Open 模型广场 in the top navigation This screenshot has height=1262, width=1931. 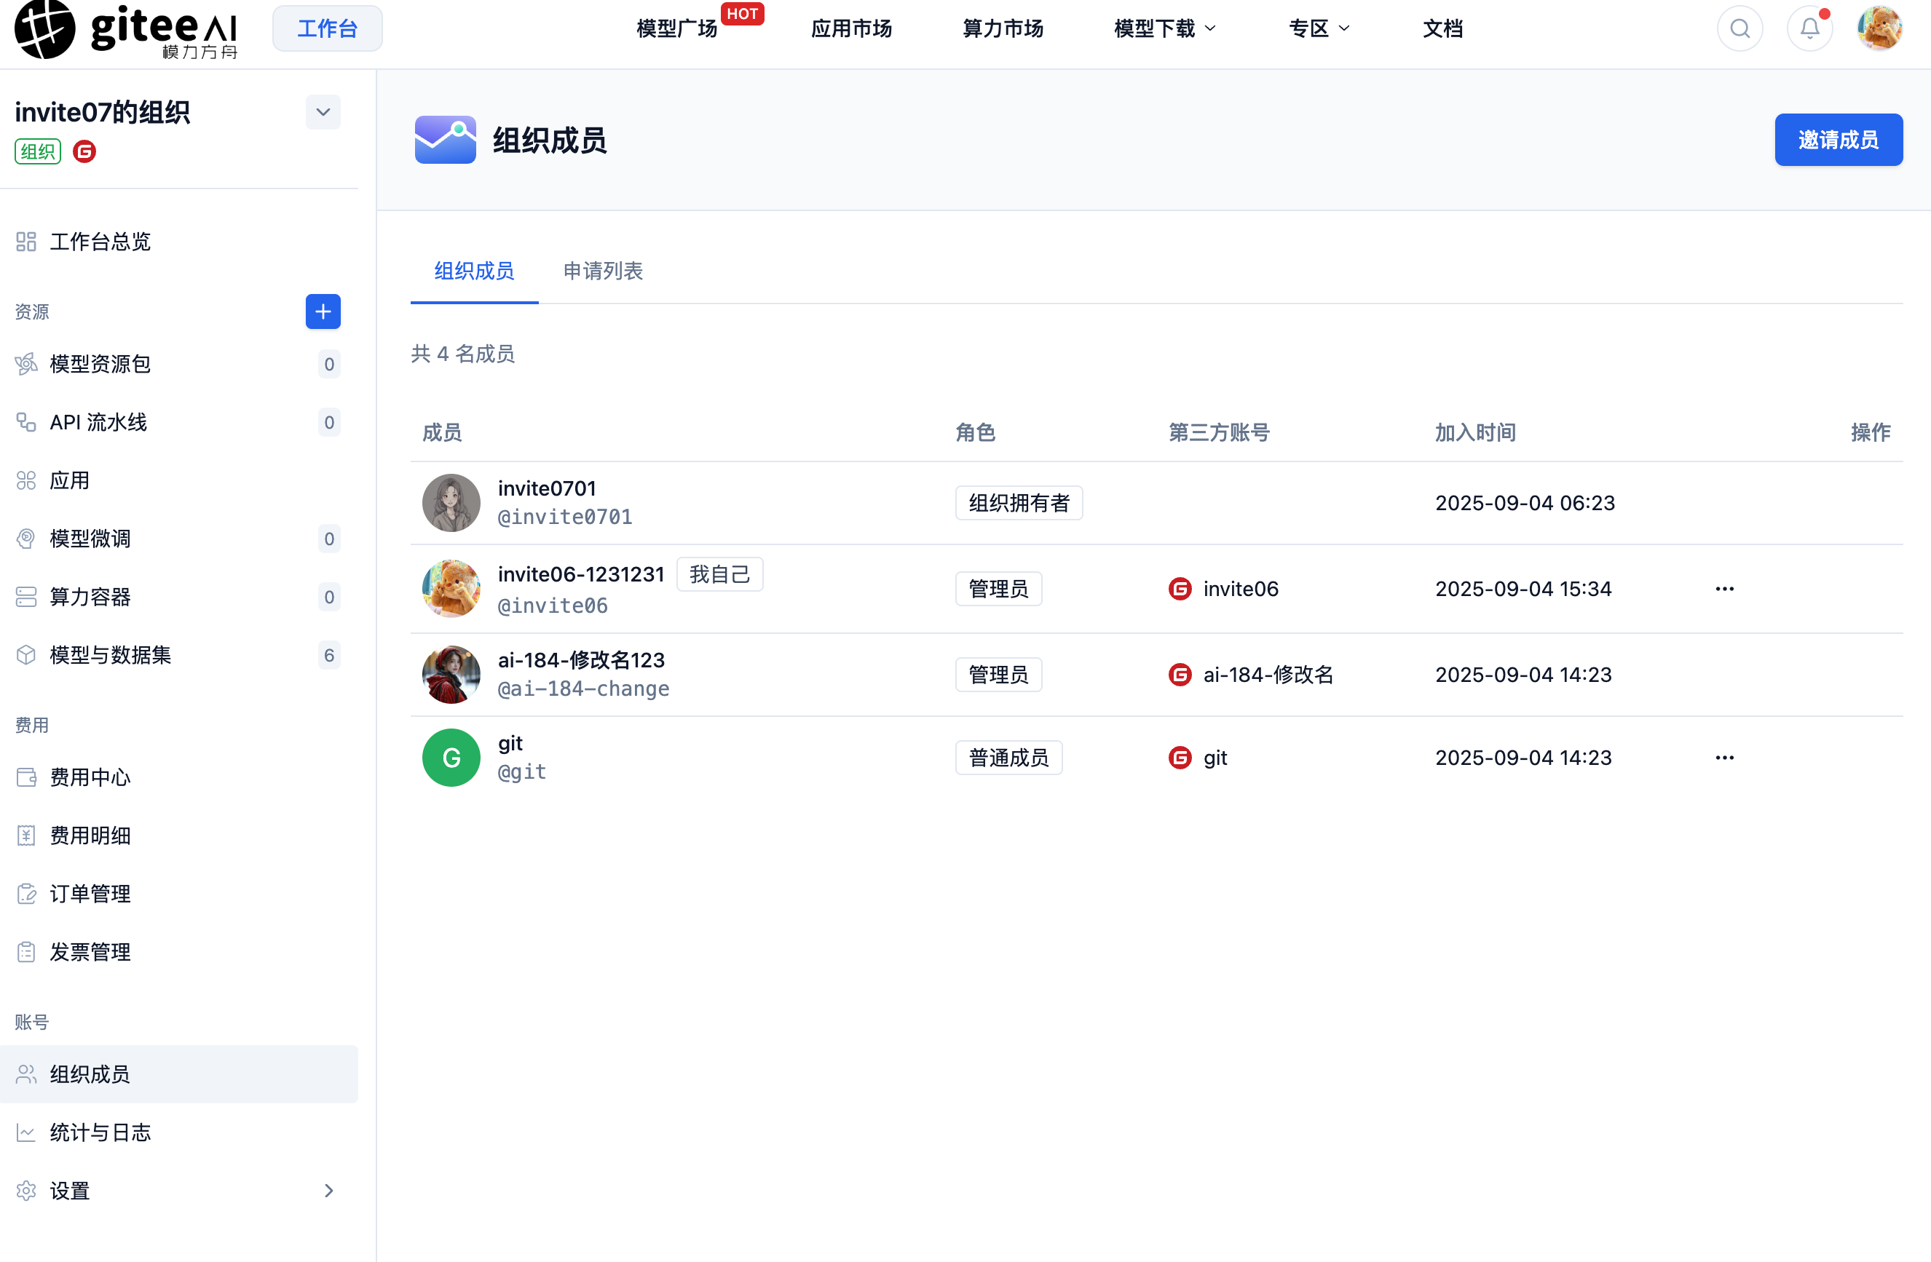pos(676,28)
